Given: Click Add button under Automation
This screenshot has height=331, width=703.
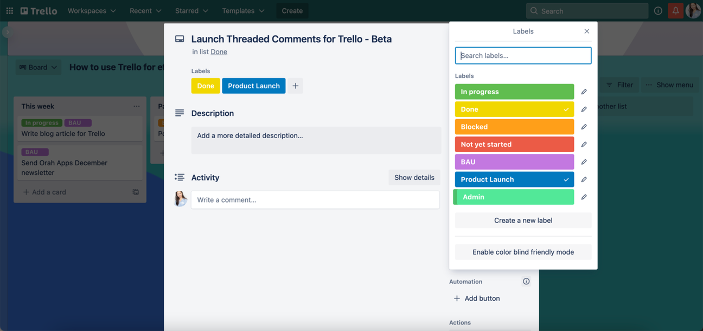Looking at the screenshot, I should (477, 298).
